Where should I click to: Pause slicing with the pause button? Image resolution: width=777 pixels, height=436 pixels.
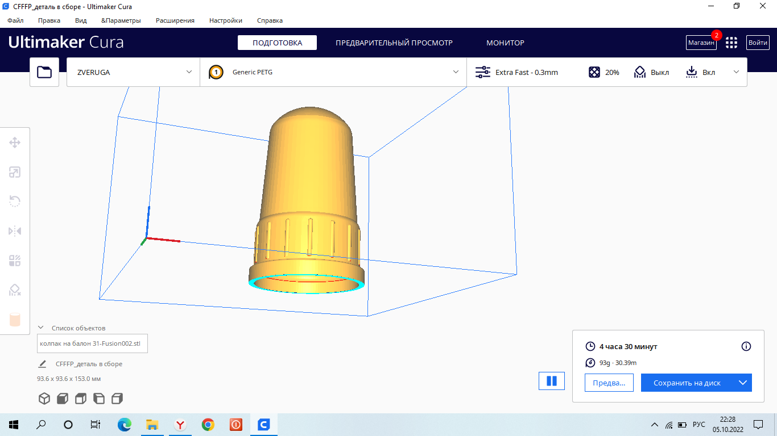pyautogui.click(x=551, y=381)
